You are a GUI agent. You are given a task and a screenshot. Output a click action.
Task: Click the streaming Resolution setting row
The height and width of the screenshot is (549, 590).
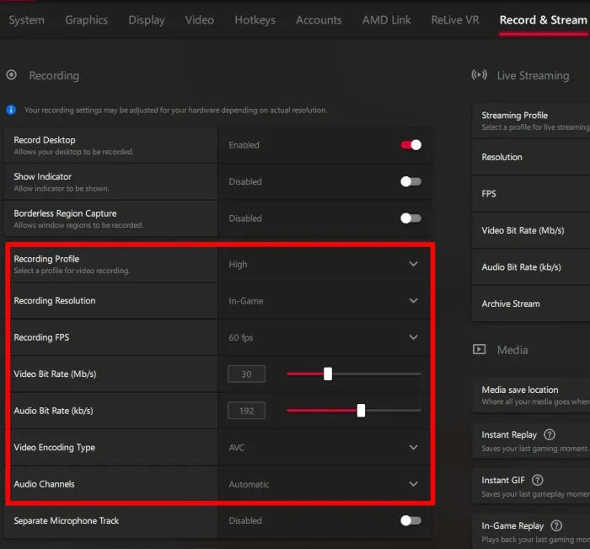tap(531, 157)
